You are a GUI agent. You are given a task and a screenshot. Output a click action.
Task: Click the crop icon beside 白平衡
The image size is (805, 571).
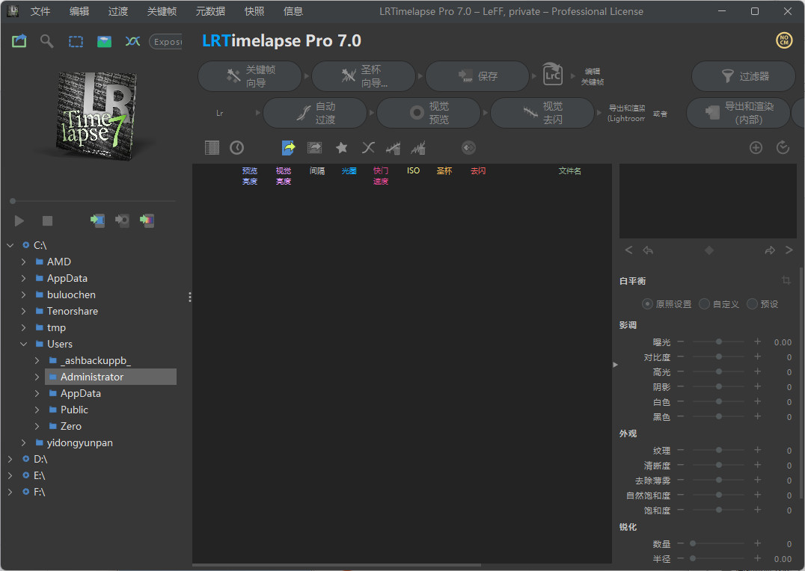point(786,280)
